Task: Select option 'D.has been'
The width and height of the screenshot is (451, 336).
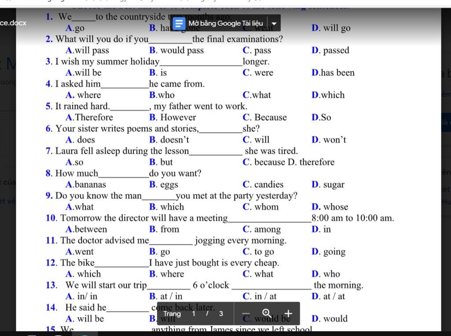Action: 333,73
